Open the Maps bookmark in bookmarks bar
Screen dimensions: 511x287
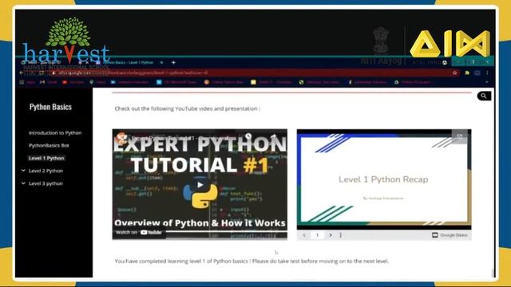pyautogui.click(x=97, y=82)
